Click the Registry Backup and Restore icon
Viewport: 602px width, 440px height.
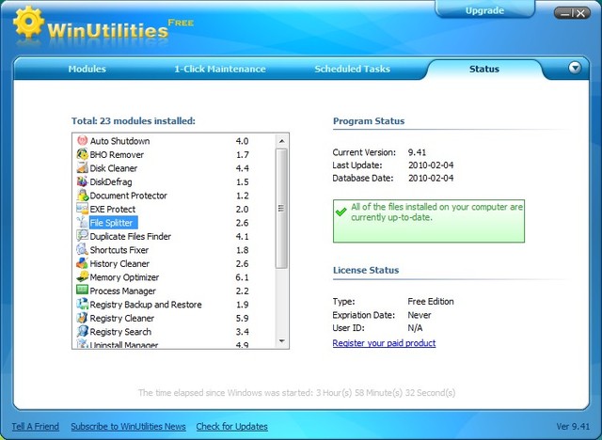tap(82, 304)
